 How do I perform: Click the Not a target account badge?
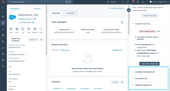pos(147,31)
